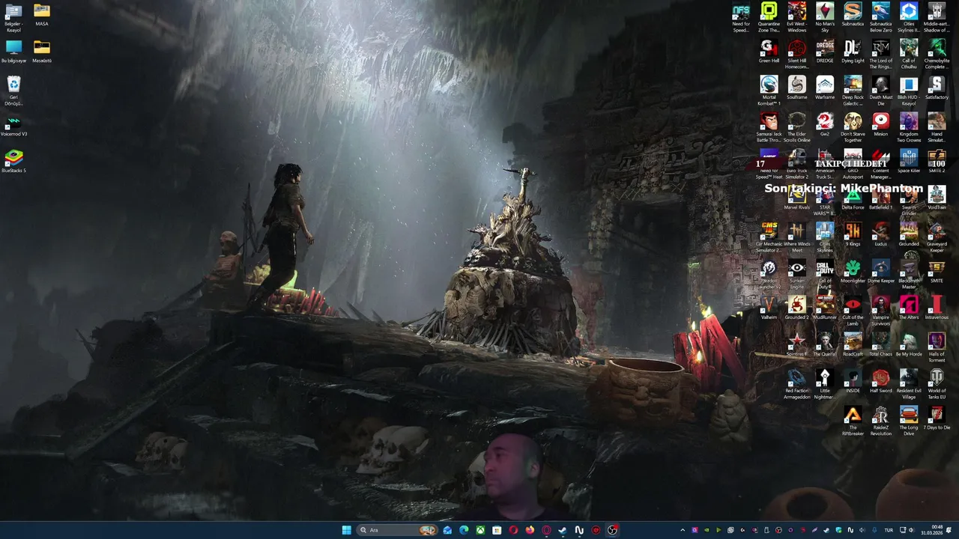This screenshot has width=959, height=539.
Task: Open BlueStacks 5 shortcut
Action: click(13, 161)
